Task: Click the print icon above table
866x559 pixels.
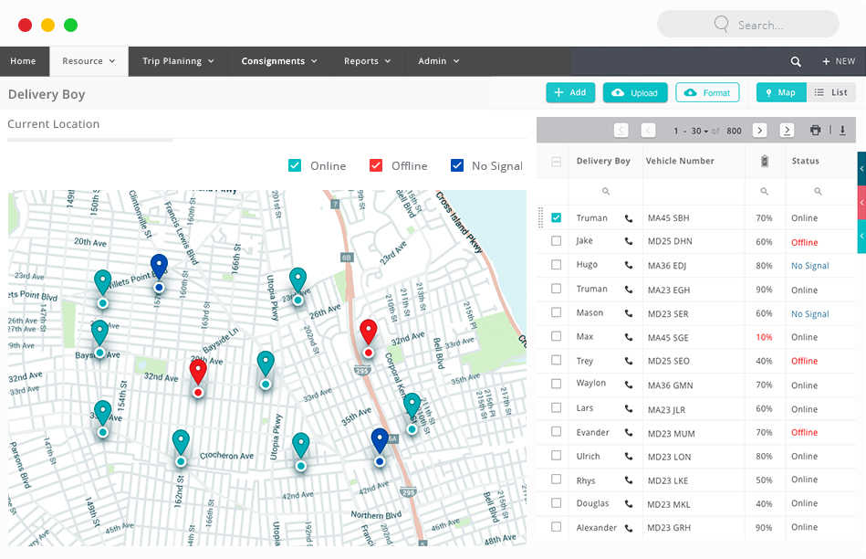Action: 815,131
